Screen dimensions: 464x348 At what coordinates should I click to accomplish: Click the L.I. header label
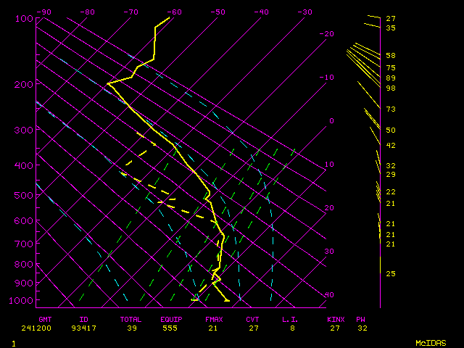[x=291, y=319]
